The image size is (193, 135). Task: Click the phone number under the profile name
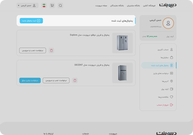(x=156, y=27)
